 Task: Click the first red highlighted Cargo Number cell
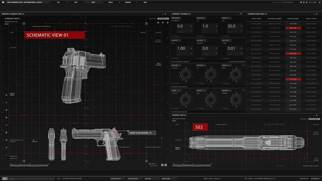pos(293,28)
